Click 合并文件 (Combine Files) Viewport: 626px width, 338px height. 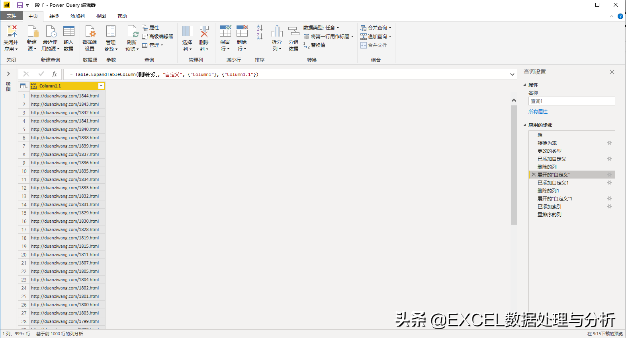coord(374,45)
